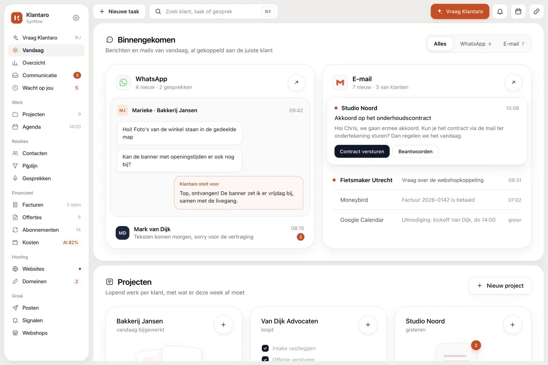Click the Beantwoorden button
Image resolution: width=548 pixels, height=365 pixels.
coord(416,151)
